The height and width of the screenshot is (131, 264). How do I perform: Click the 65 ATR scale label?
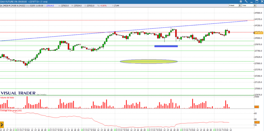(x=255, y=113)
